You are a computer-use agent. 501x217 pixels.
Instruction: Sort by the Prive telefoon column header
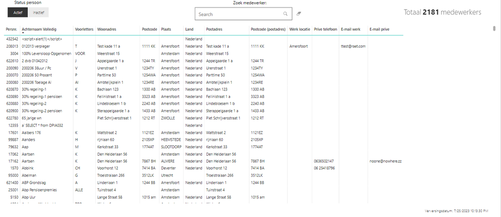pyautogui.click(x=325, y=29)
